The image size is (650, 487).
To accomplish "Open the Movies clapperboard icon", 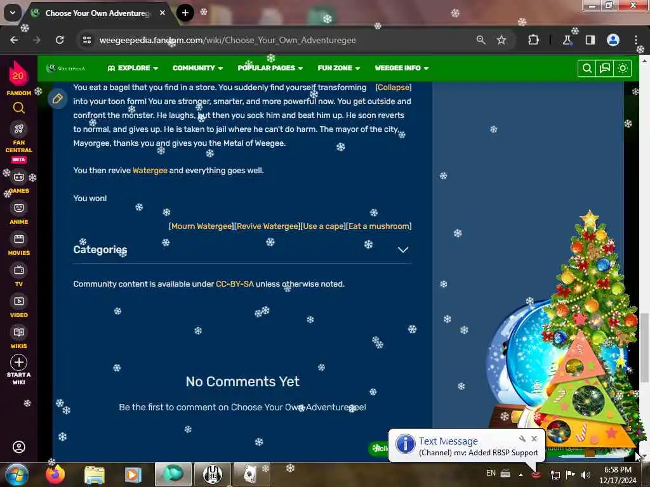I will coord(18,239).
